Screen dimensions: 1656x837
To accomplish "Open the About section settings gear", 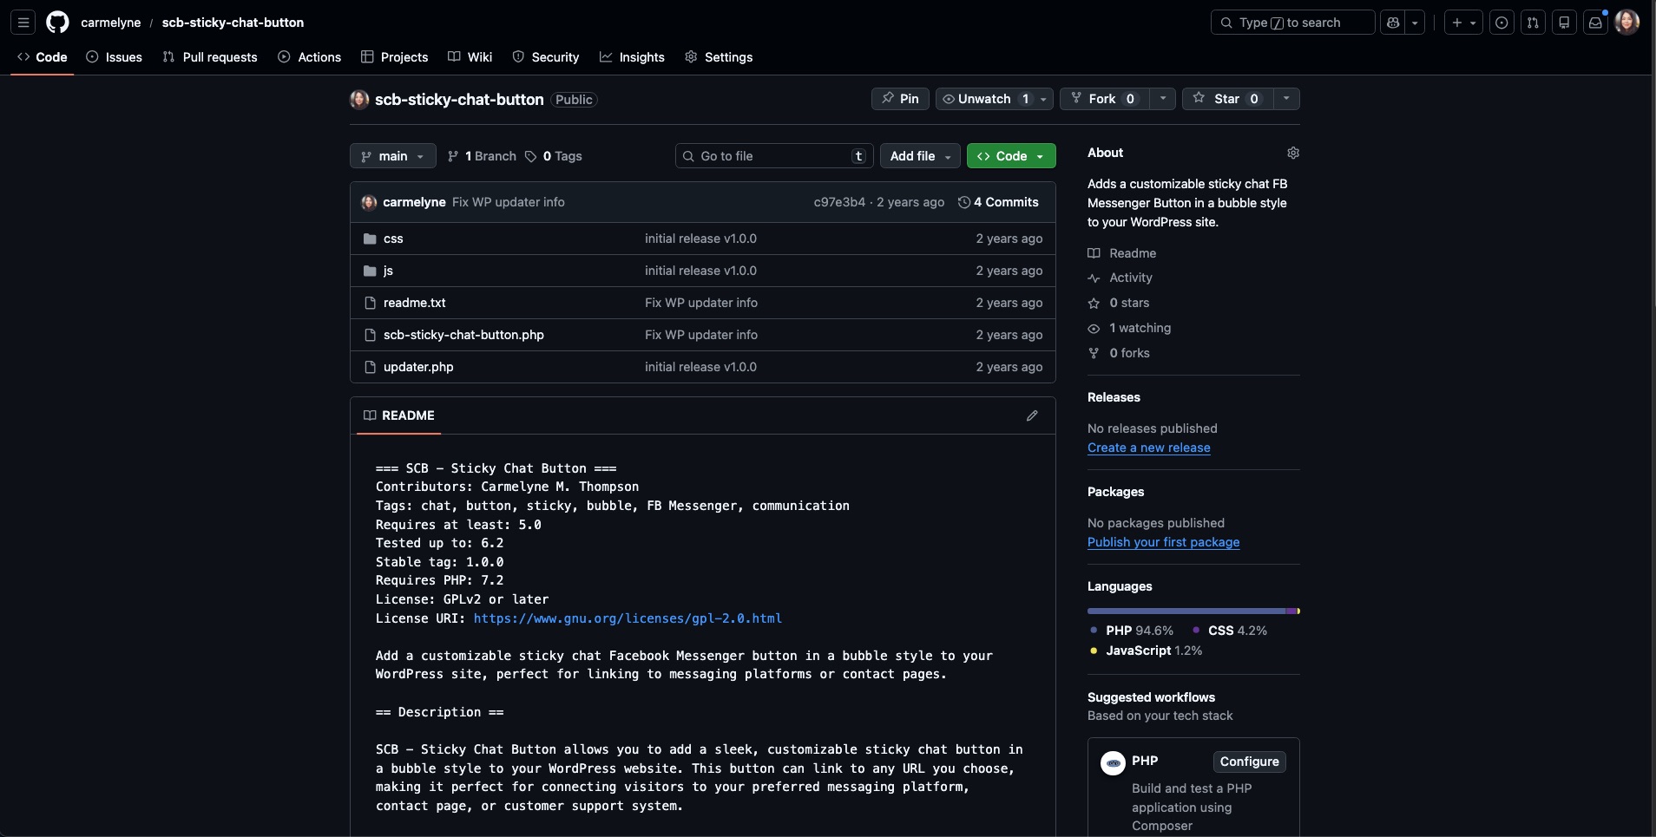I will pyautogui.click(x=1293, y=153).
